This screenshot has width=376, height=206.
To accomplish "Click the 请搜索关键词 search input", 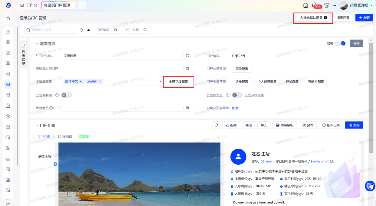I will tap(52, 30).
